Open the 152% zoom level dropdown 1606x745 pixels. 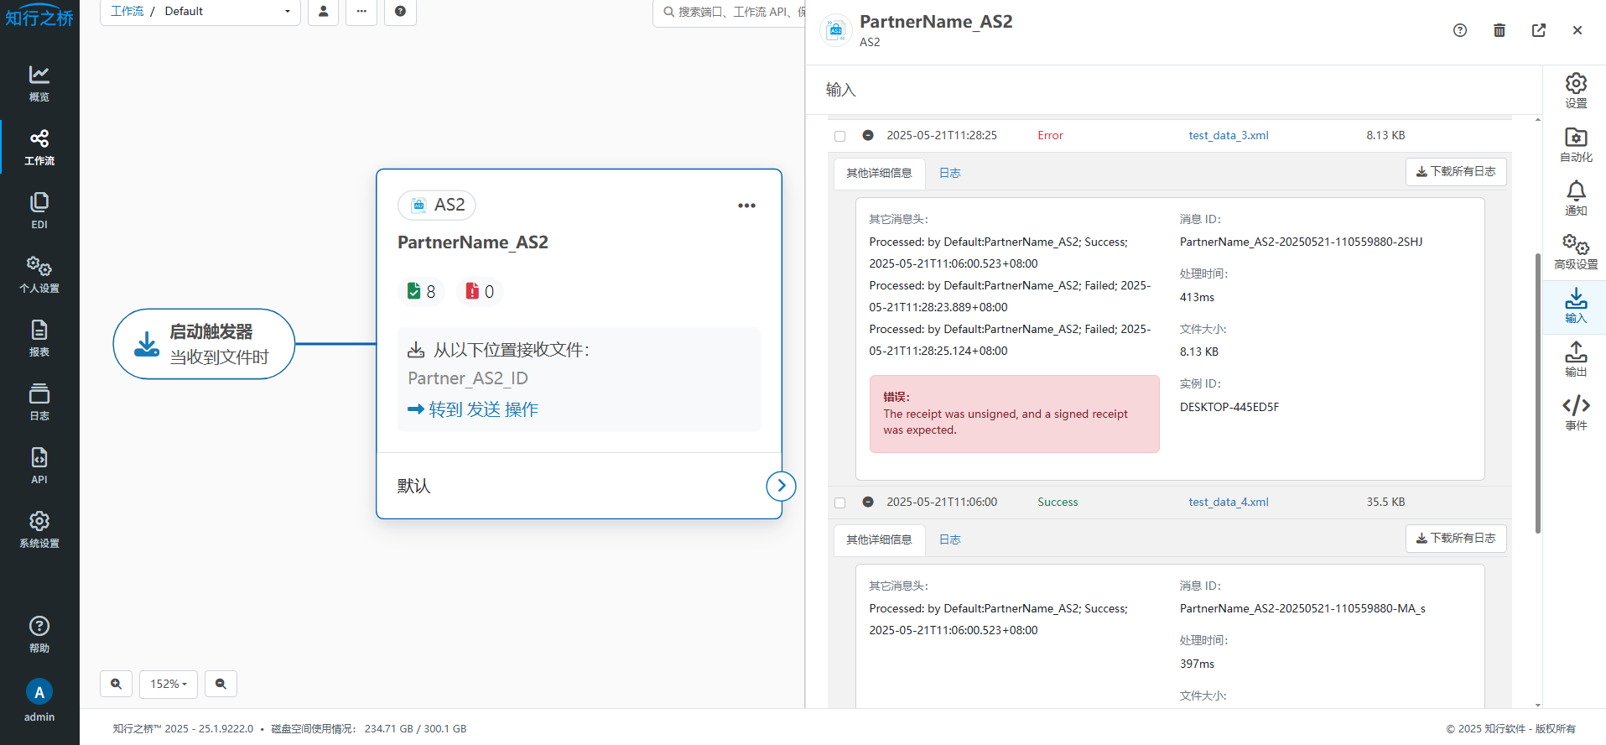(x=169, y=684)
